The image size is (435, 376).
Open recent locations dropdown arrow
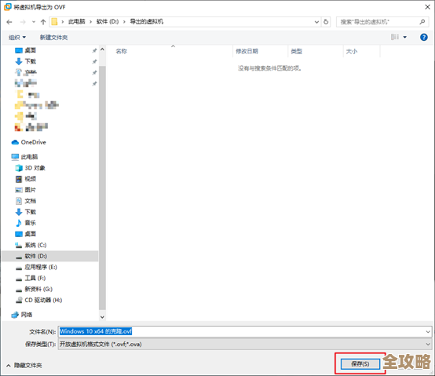[x=34, y=22]
